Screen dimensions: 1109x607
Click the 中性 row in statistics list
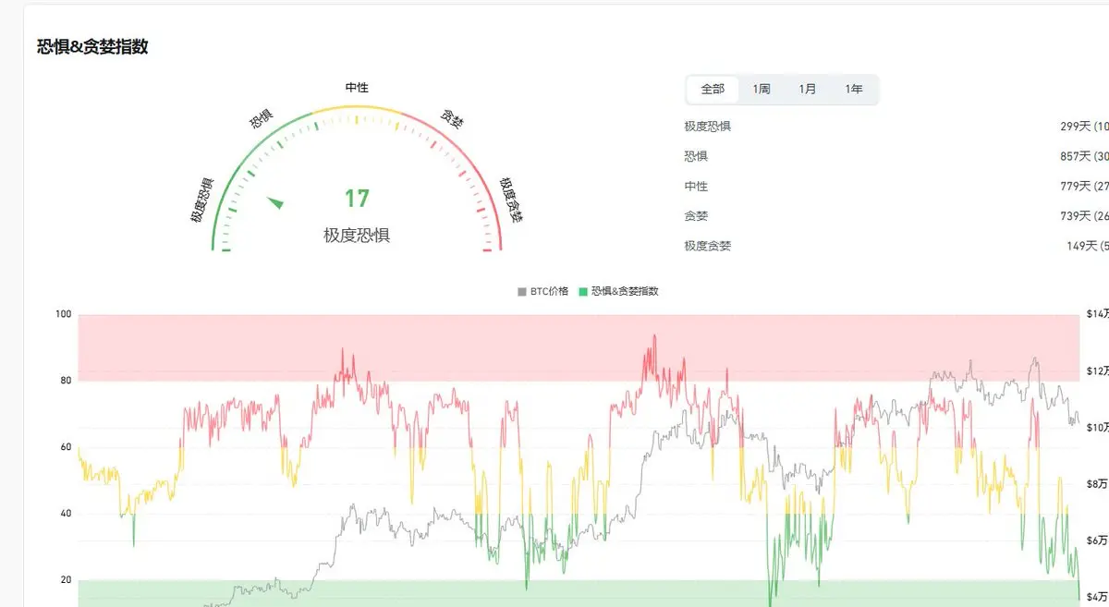pyautogui.click(x=896, y=187)
